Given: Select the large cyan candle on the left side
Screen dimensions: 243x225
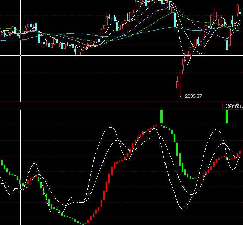Looking at the screenshot, I should [x=39, y=38].
